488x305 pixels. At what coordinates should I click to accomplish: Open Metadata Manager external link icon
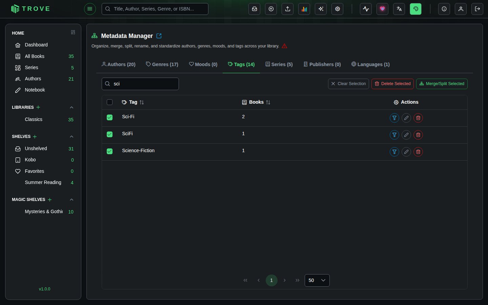click(x=159, y=36)
